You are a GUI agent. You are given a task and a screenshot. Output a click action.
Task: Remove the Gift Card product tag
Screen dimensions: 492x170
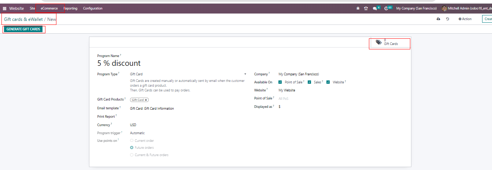pyautogui.click(x=146, y=100)
